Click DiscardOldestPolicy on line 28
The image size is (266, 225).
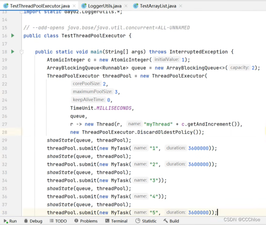165,132
